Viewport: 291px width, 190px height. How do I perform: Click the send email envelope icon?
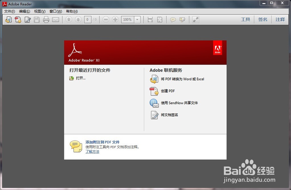tap(56, 19)
